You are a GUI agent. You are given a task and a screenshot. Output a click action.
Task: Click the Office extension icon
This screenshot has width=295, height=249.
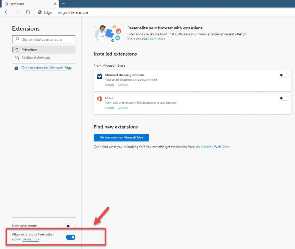pyautogui.click(x=99, y=99)
